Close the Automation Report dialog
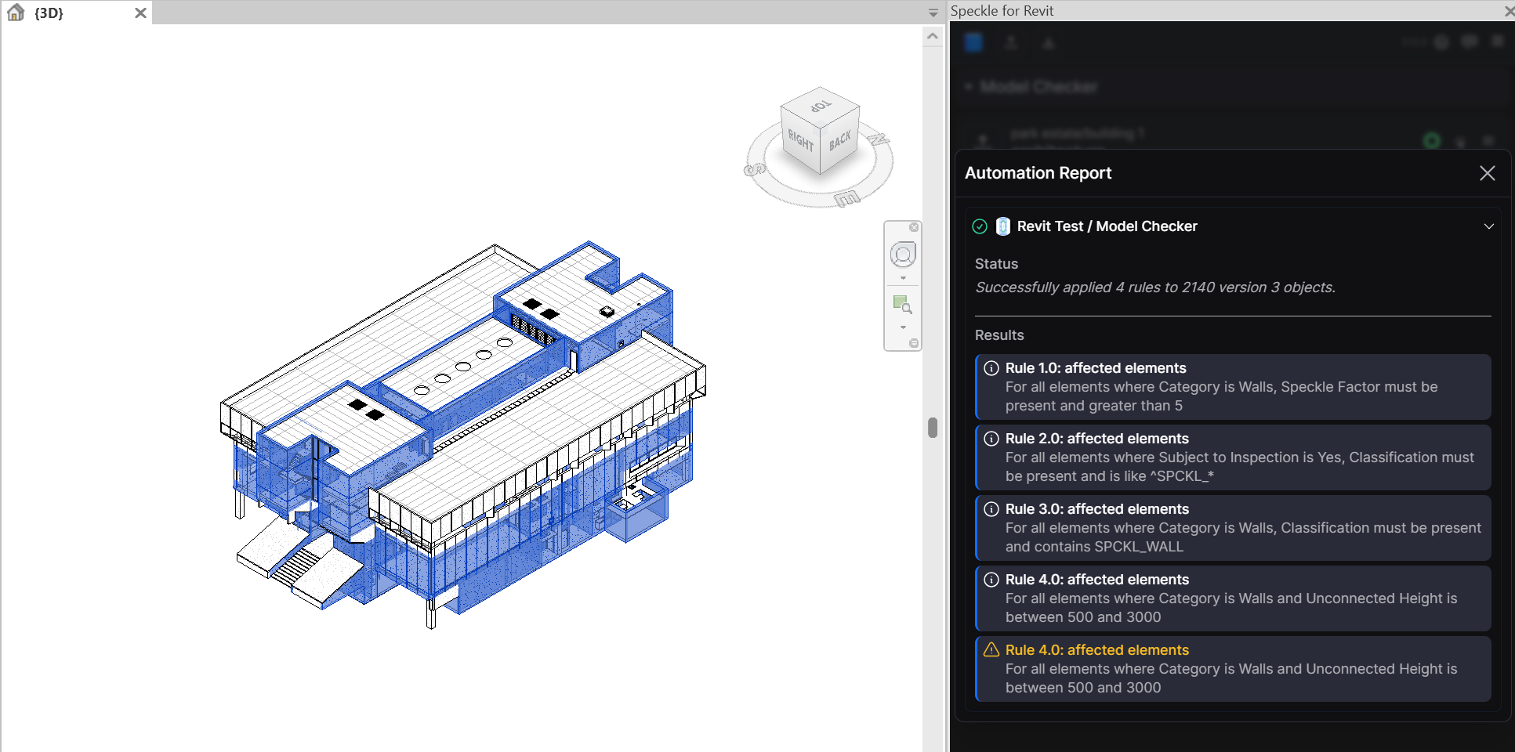The width and height of the screenshot is (1515, 752). (x=1487, y=173)
